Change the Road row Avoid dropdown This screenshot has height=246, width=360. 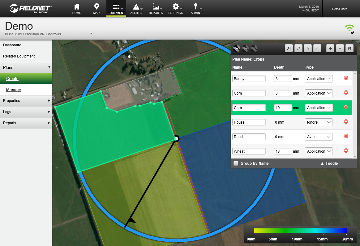click(x=319, y=137)
